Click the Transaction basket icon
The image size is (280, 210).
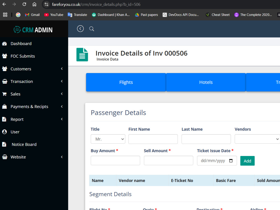tap(5, 81)
